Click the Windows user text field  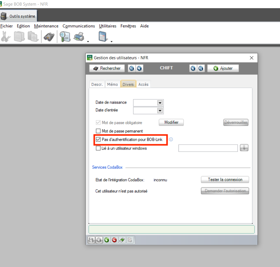[208, 148]
